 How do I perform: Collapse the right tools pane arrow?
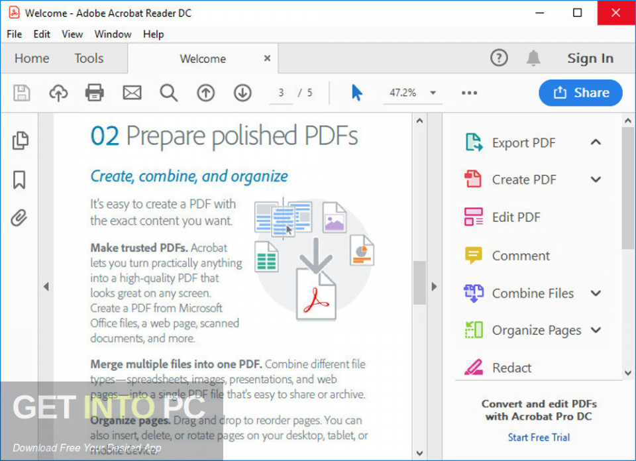[x=435, y=287]
